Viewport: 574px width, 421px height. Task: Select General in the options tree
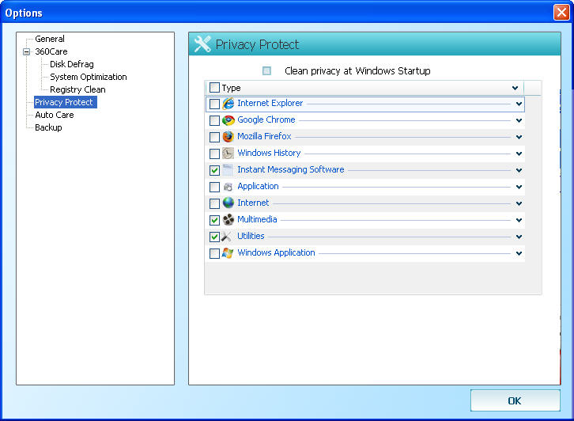[x=50, y=39]
